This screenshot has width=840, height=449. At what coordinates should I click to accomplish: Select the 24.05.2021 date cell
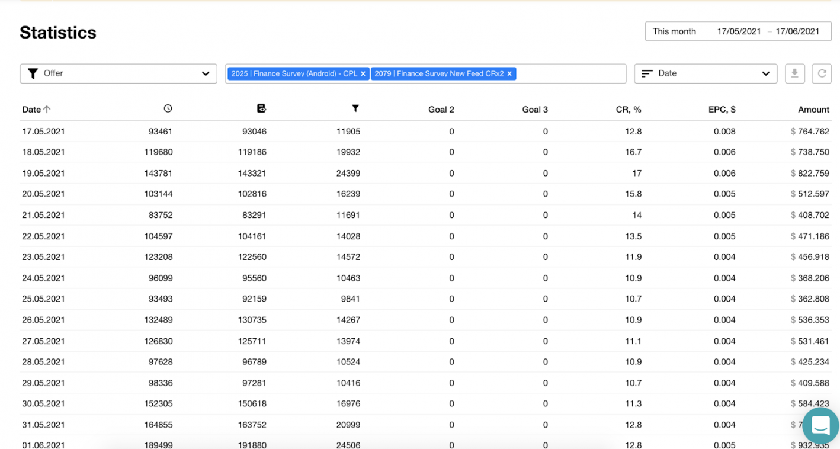tap(43, 278)
